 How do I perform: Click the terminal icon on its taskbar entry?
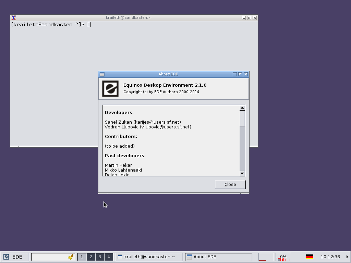(x=120, y=256)
